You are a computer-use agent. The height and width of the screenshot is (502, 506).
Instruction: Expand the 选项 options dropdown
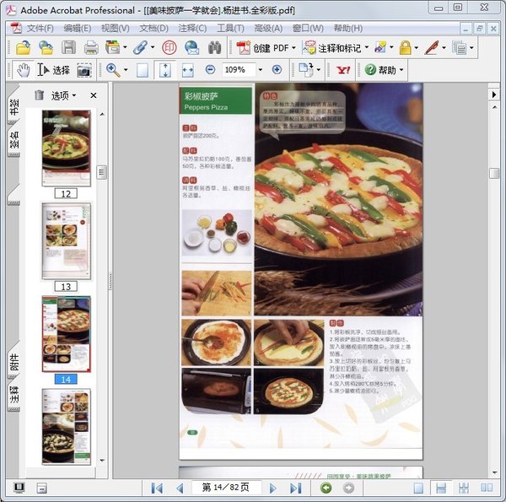pos(64,95)
